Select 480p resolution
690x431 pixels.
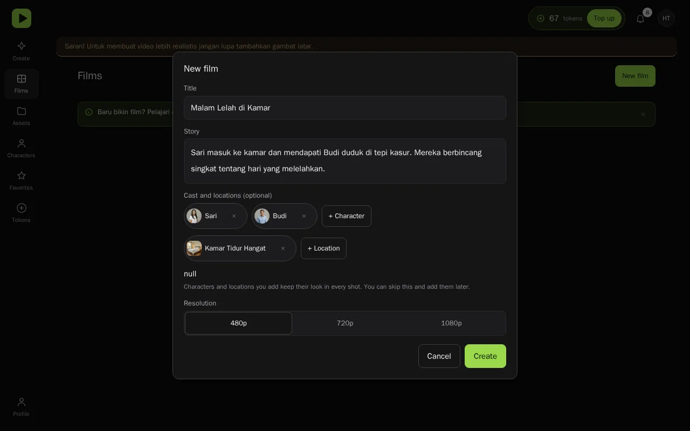238,323
